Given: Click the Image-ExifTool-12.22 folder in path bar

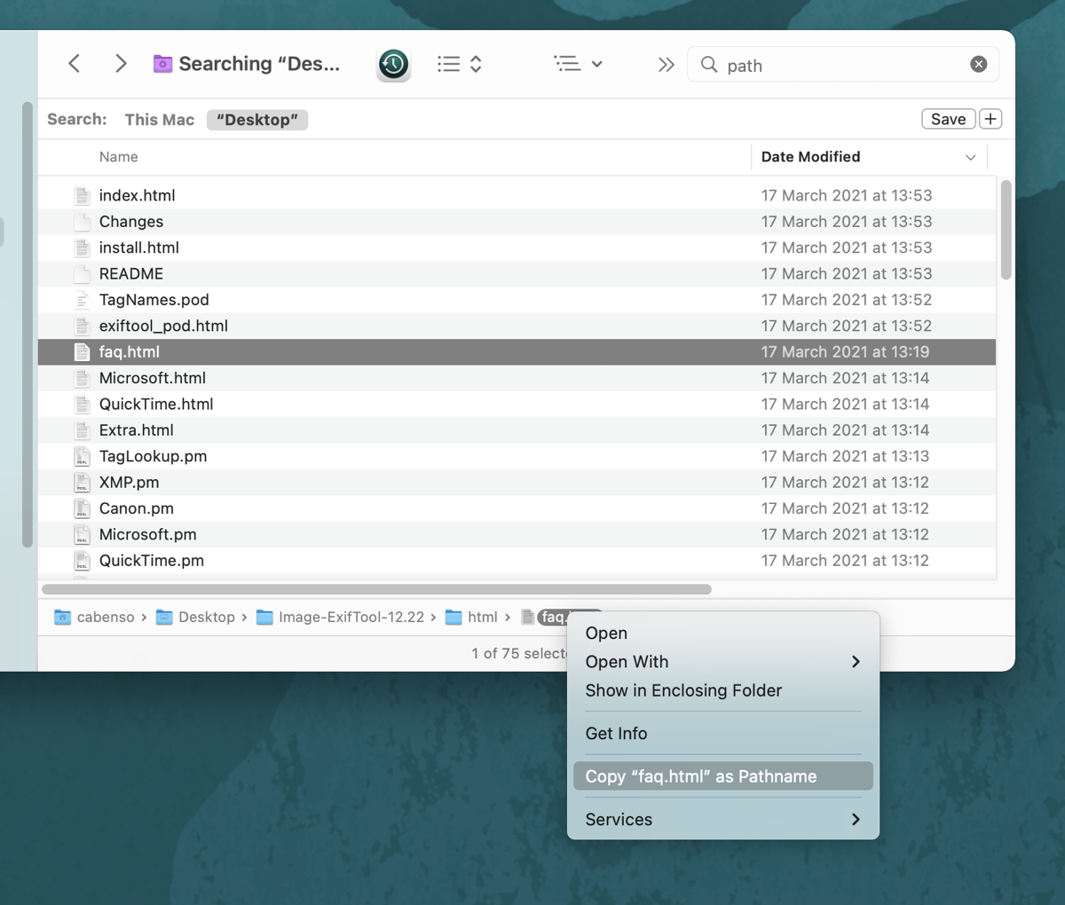Looking at the screenshot, I should pos(341,617).
